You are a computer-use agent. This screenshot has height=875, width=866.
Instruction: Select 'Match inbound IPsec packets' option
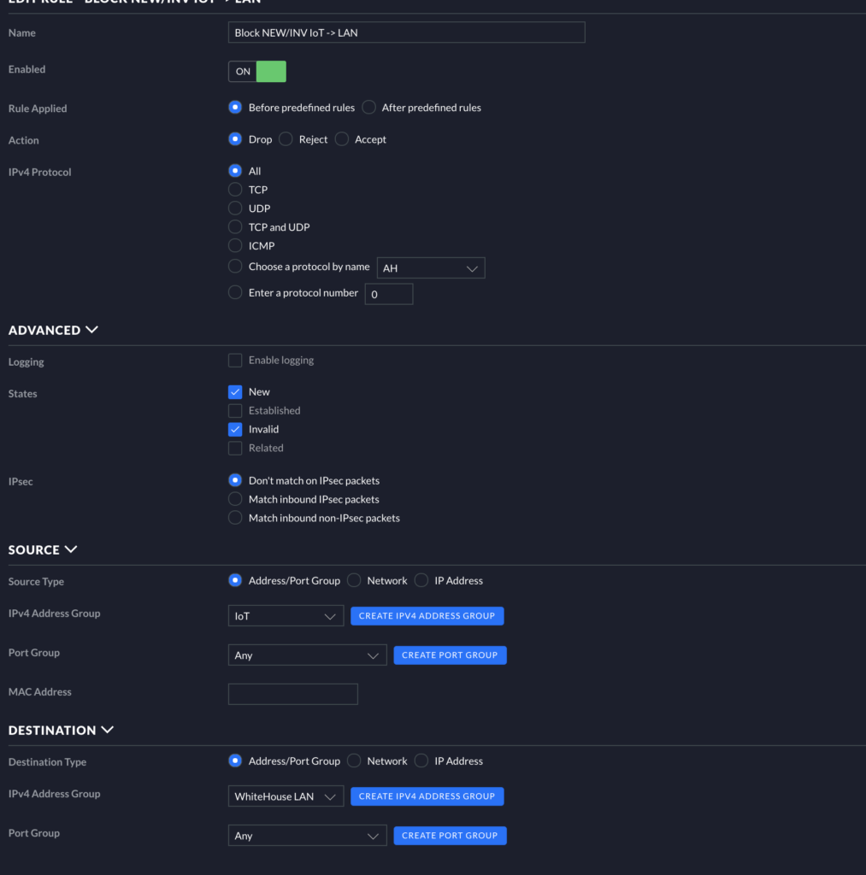(235, 499)
